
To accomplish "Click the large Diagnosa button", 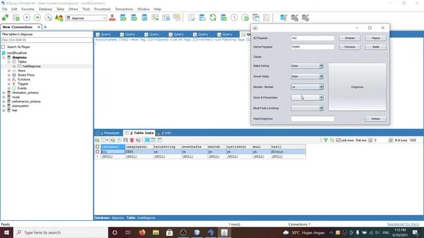I will 357,87.
